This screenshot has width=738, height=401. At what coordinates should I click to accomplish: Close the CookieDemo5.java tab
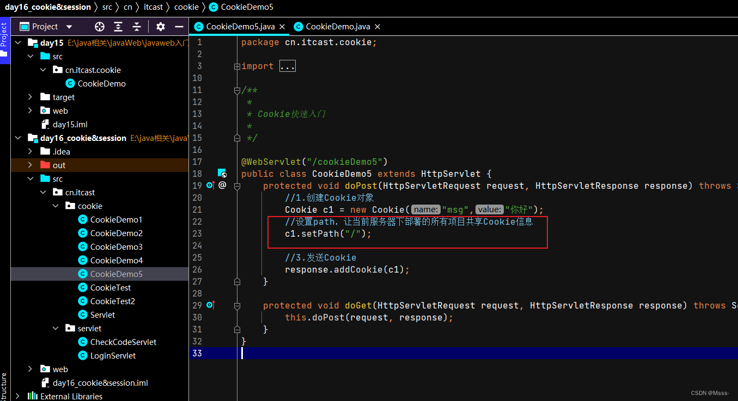tap(282, 27)
